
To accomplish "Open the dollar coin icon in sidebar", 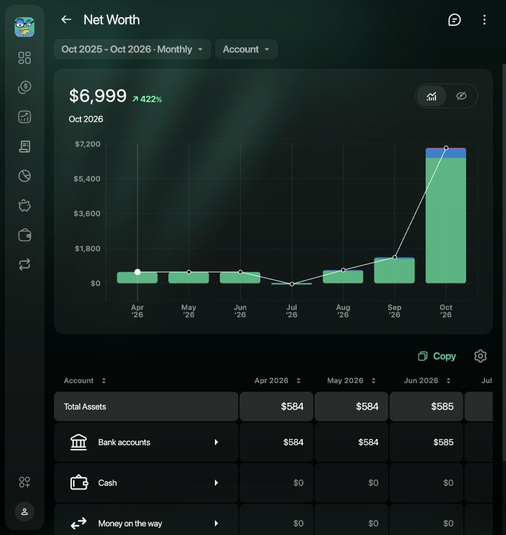I will coord(25,87).
